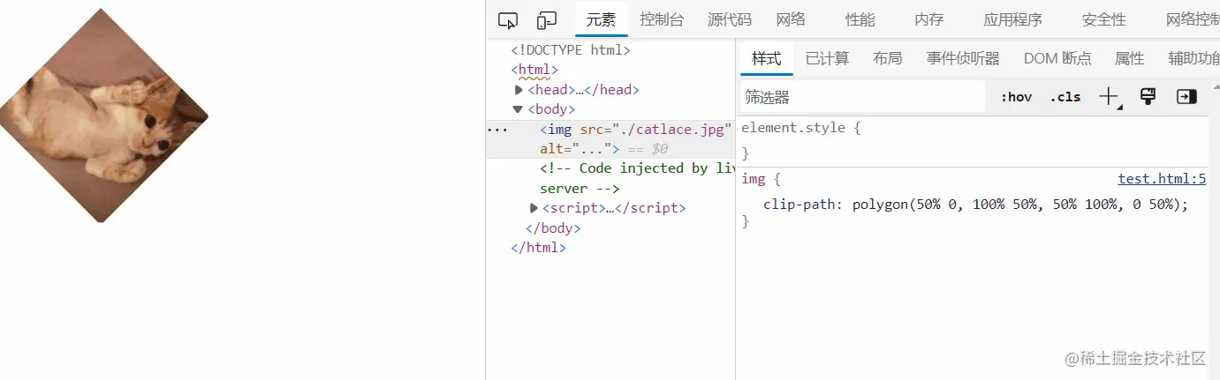The height and width of the screenshot is (380, 1220).
Task: Add a new style rule plus icon
Action: 1110,97
